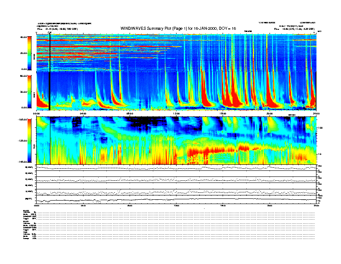Click the TNR panel's 100 right-axis label
341x264 pixels.
point(321,128)
